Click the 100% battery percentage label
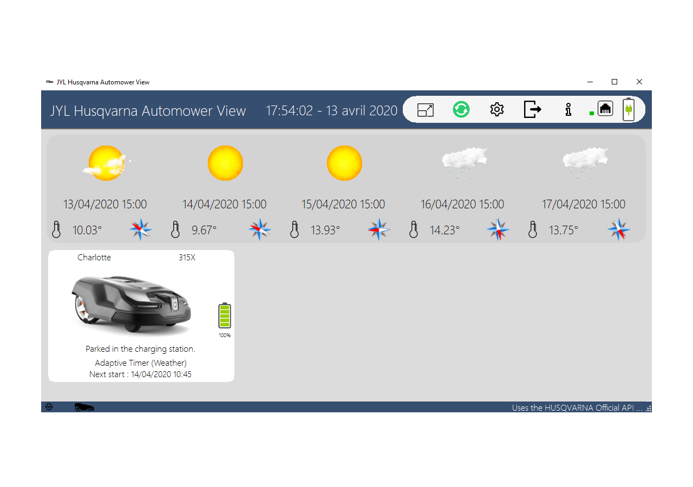 click(x=225, y=335)
